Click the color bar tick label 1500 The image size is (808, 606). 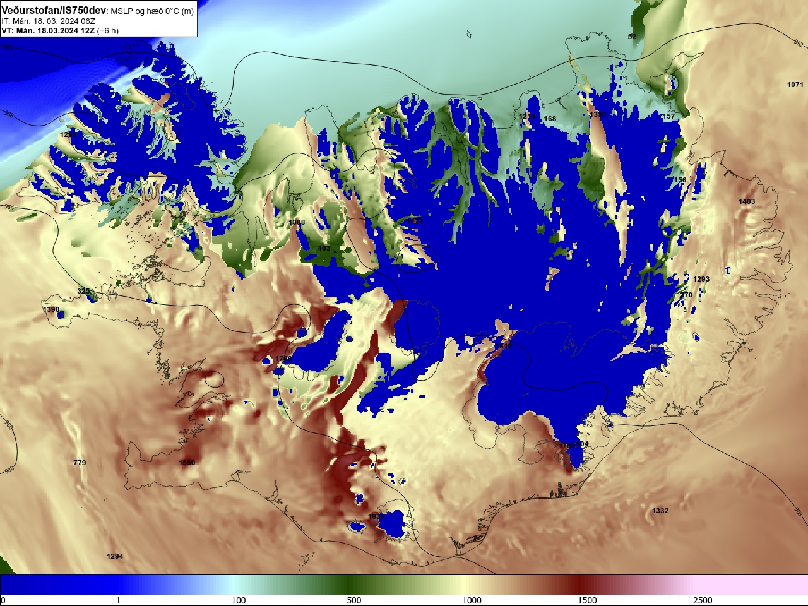point(587,600)
